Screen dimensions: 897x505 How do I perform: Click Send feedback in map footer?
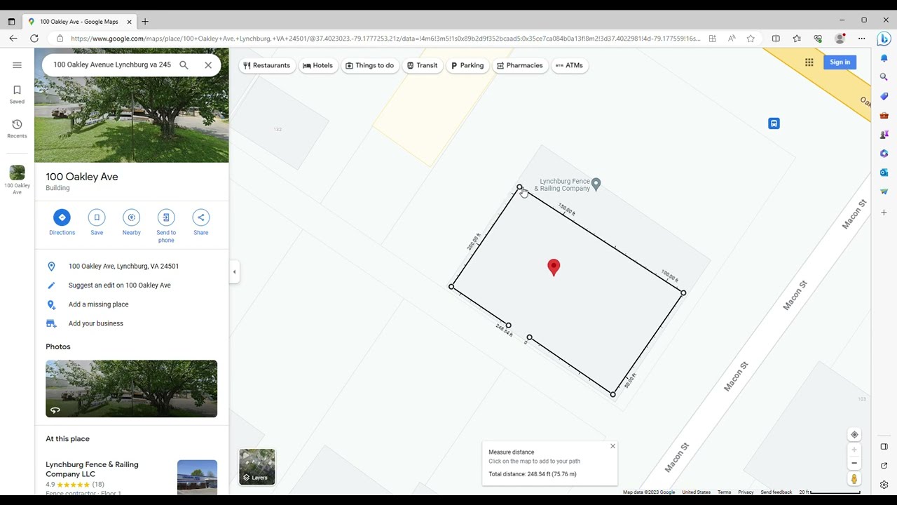(776, 492)
